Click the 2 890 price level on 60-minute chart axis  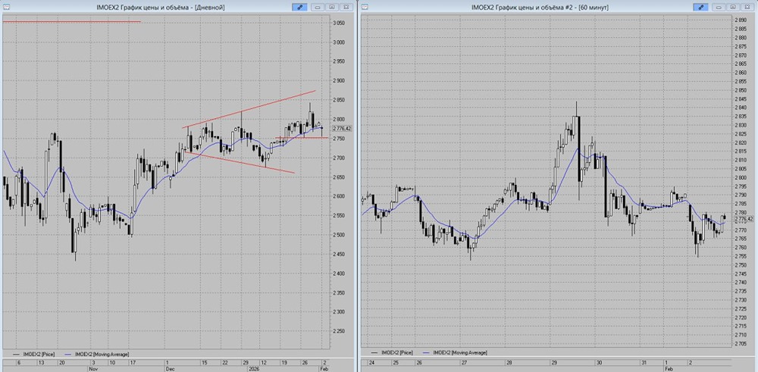click(x=740, y=20)
